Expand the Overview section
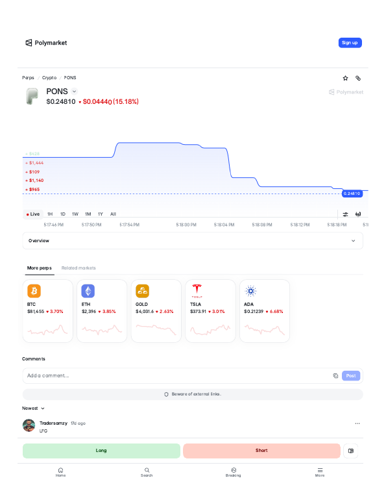The height and width of the screenshot is (500, 386). [x=193, y=241]
